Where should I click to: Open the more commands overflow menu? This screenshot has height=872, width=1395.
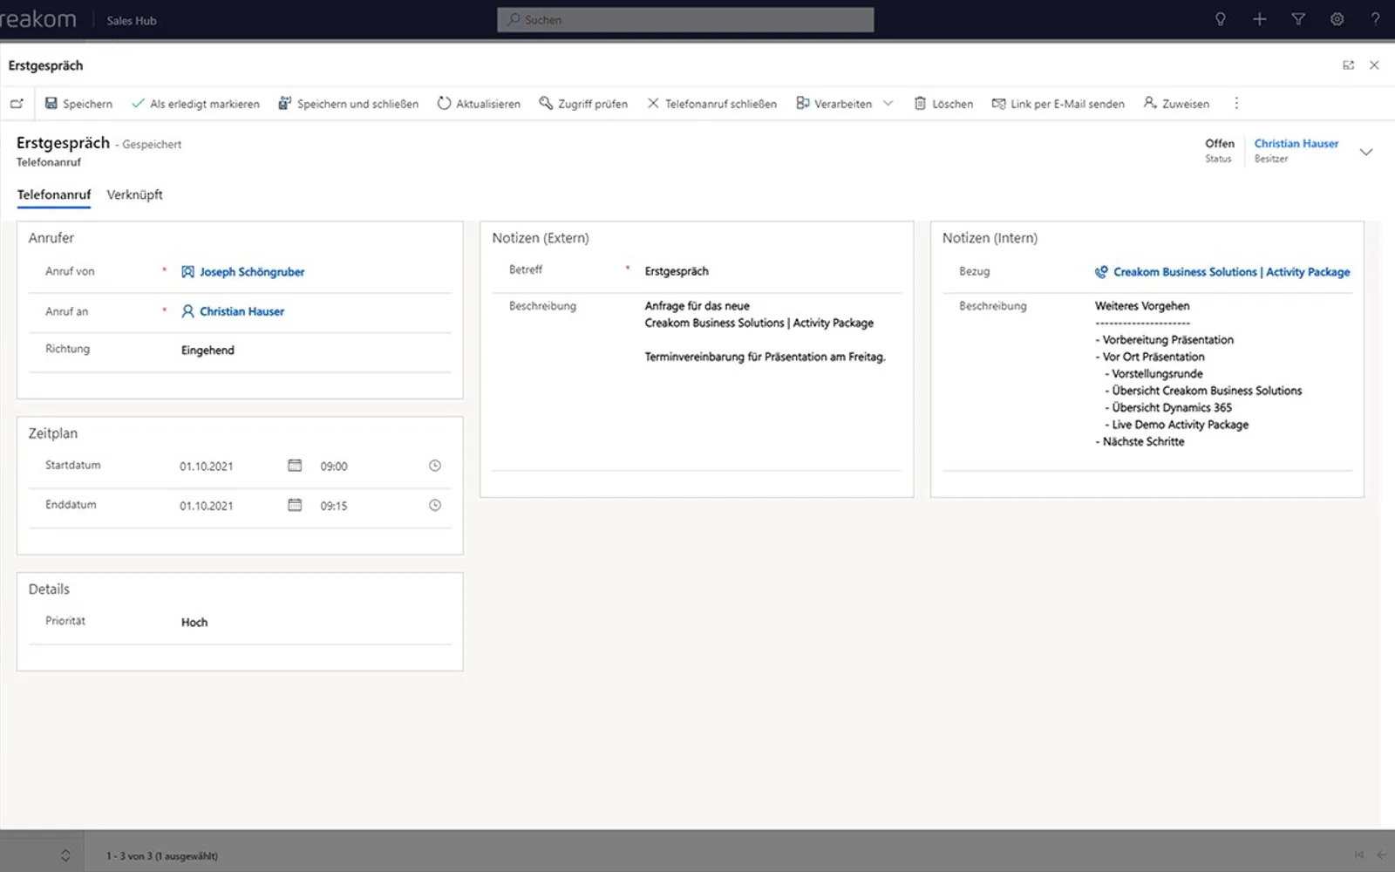pyautogui.click(x=1236, y=104)
